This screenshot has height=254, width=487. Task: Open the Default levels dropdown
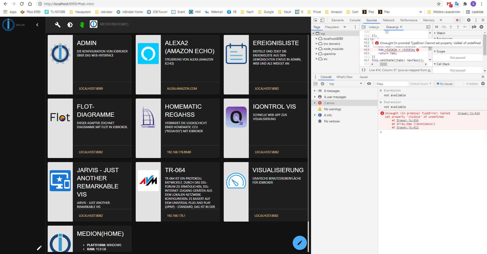(421, 84)
